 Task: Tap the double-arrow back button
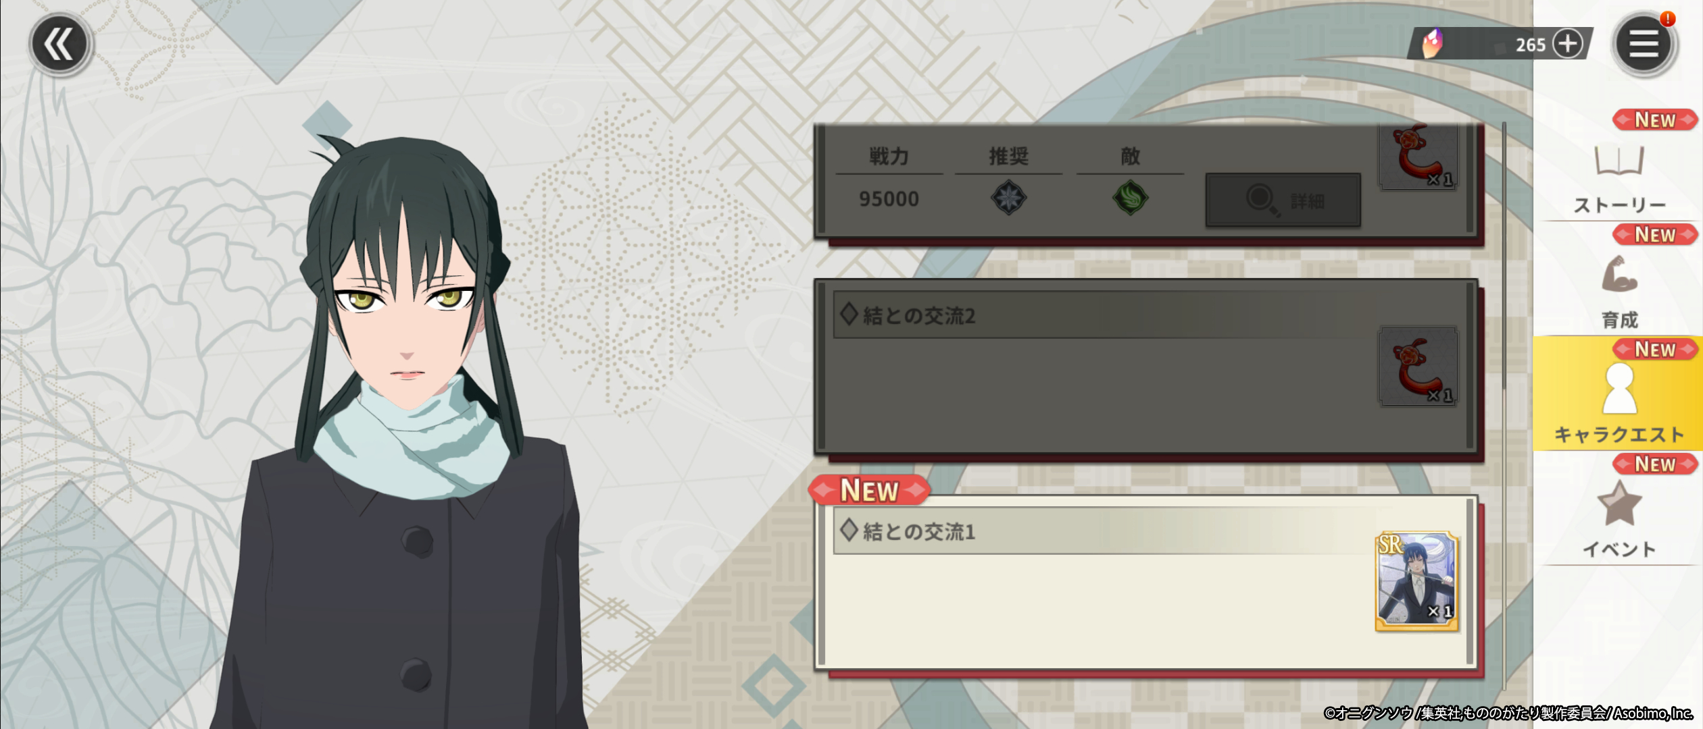pos(60,45)
